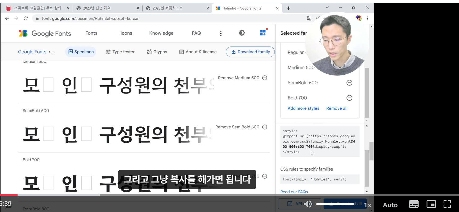The height and width of the screenshot is (212, 459).
Task: Open the three-dot more menu in header
Action: pyautogui.click(x=221, y=33)
